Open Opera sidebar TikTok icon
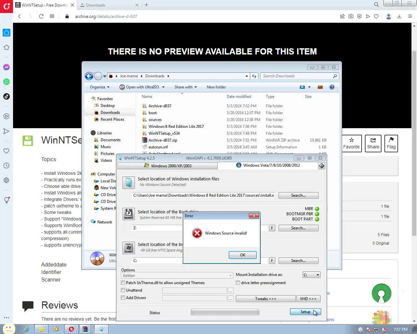 [7, 97]
